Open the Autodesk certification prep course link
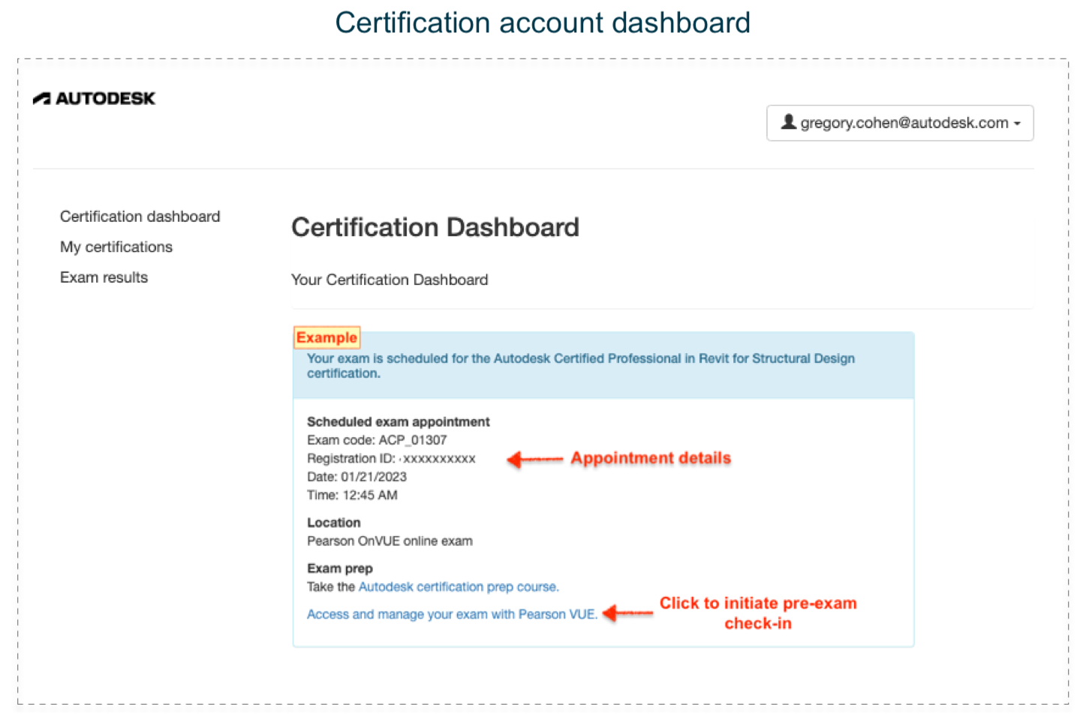The width and height of the screenshot is (1080, 719). (x=458, y=587)
